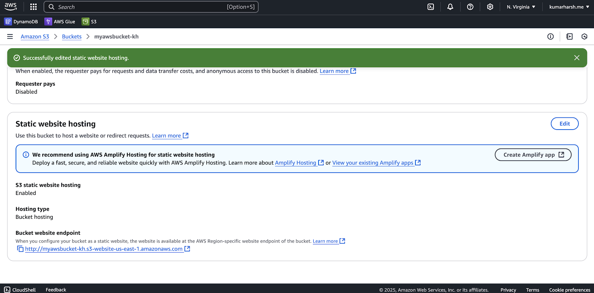Open the Requester pays Learn more link
594x293 pixels.
pos(334,71)
